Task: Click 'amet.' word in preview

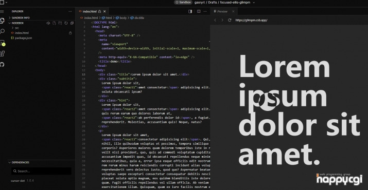Action: (x=279, y=154)
